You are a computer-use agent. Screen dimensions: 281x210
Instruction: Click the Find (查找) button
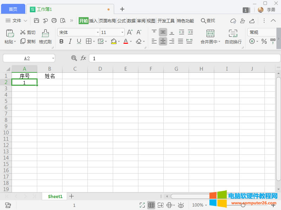tap(208, 21)
